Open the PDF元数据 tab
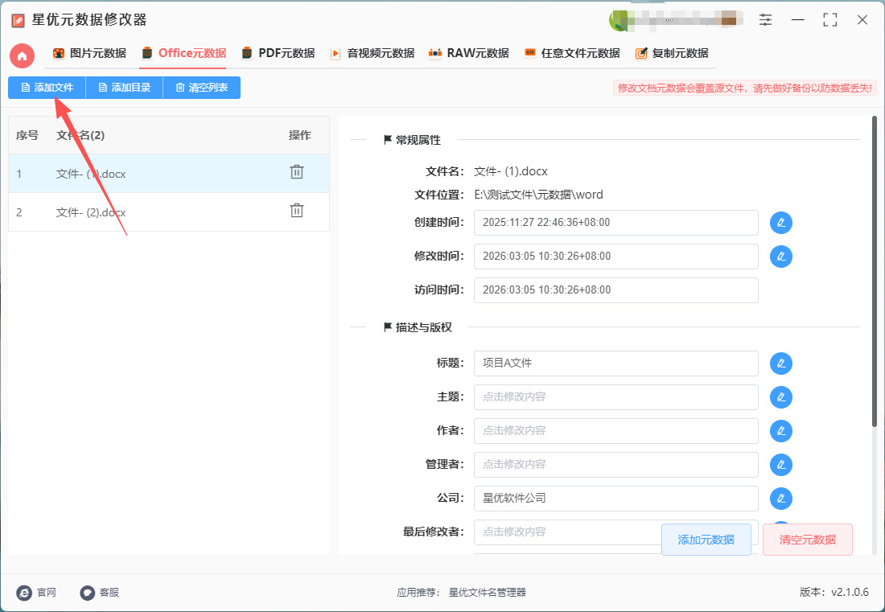Viewport: 885px width, 612px height. pos(278,54)
